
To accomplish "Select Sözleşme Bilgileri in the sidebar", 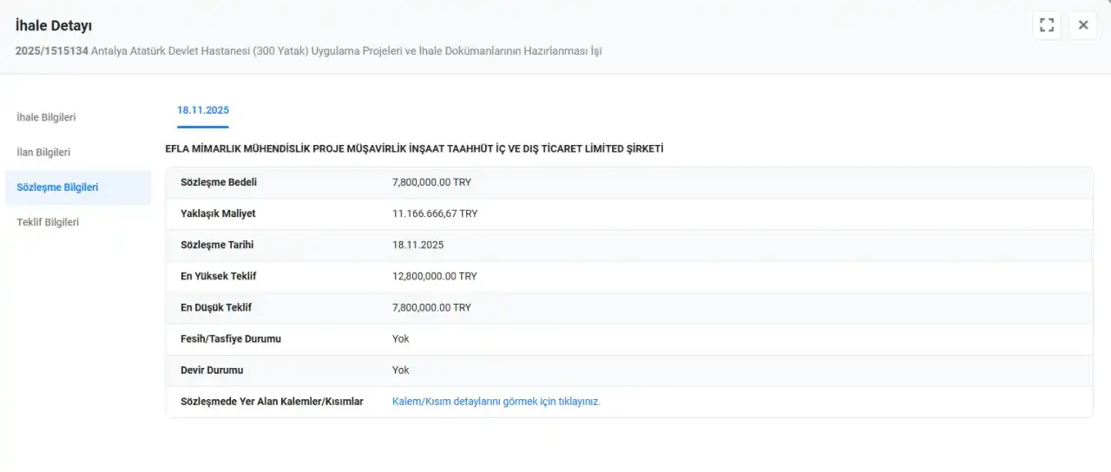I will 57,187.
